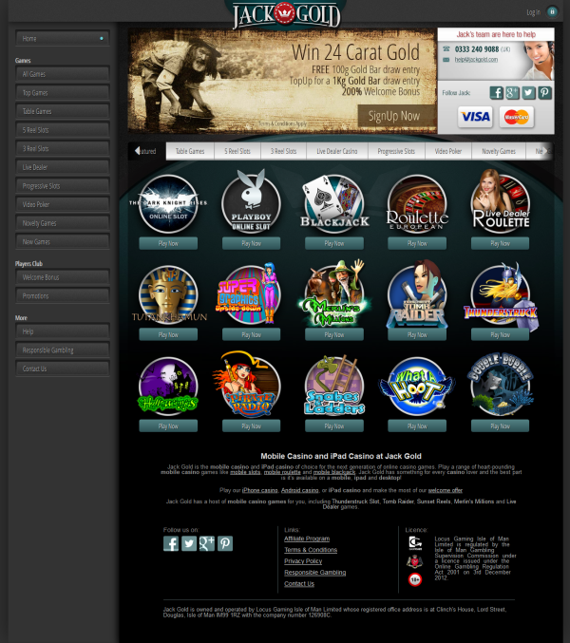
Task: Click Log in at the top right
Action: (533, 12)
